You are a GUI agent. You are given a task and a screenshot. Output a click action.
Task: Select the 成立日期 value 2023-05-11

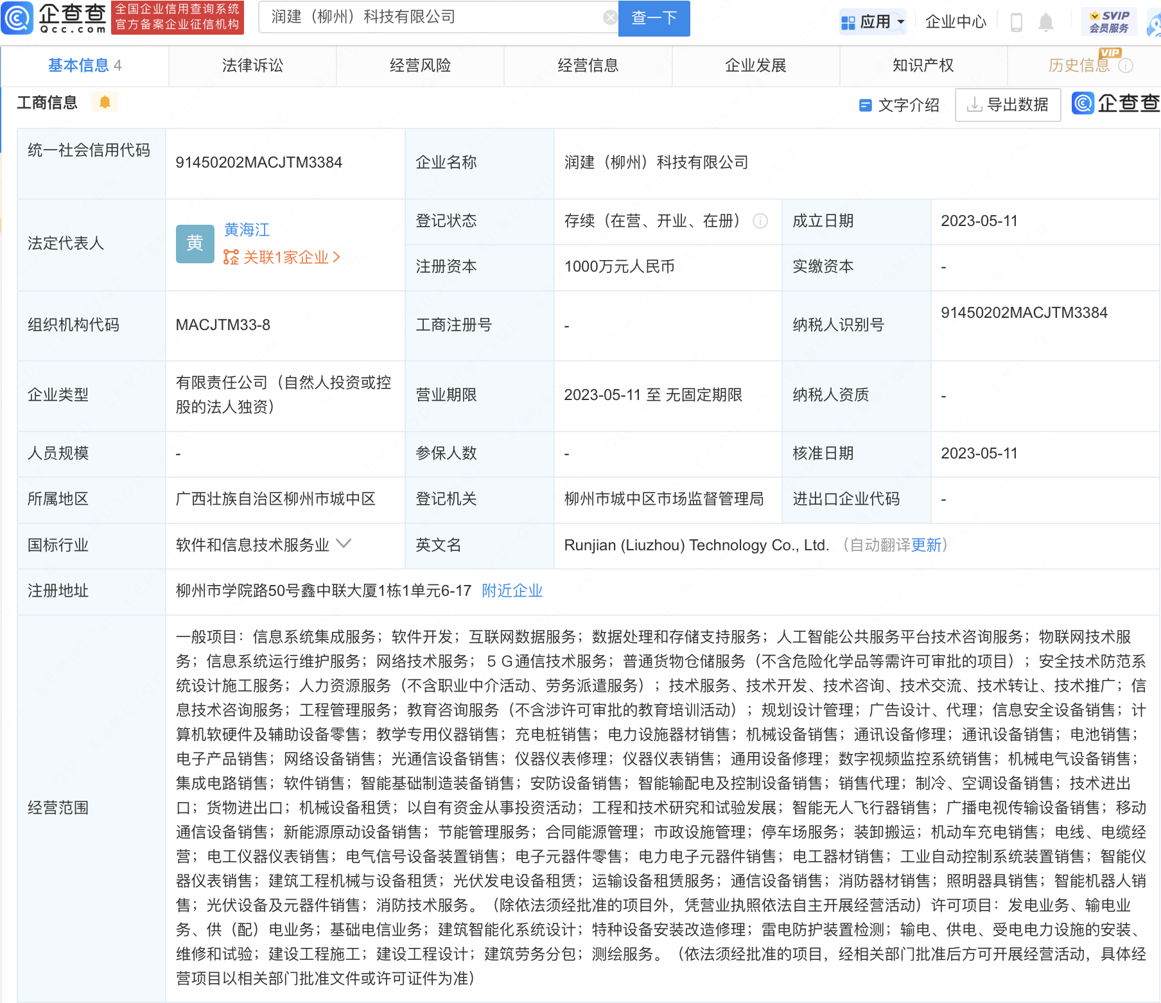click(979, 221)
